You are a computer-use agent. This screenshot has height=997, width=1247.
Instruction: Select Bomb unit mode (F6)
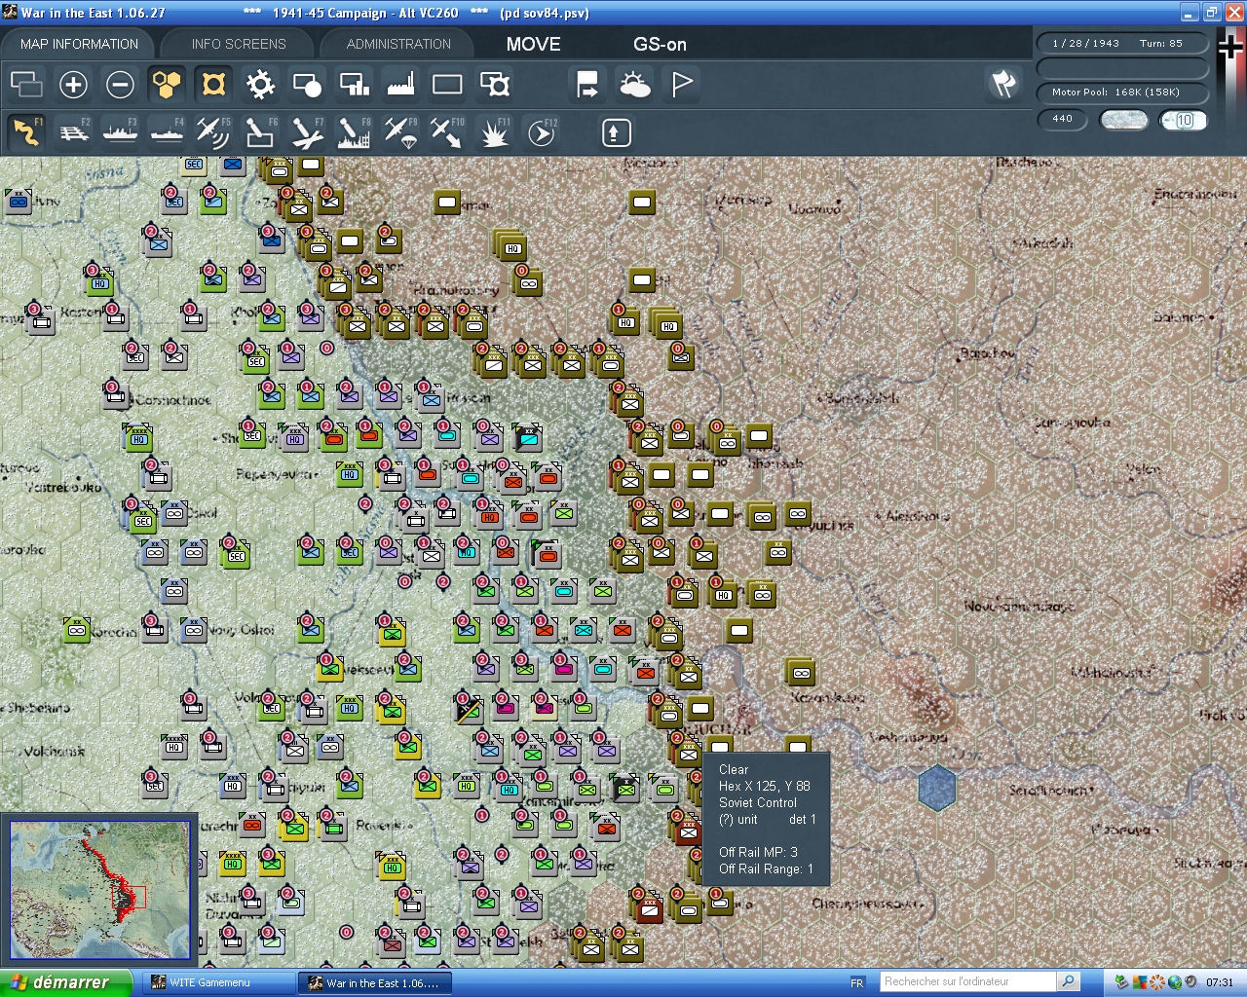tap(260, 132)
